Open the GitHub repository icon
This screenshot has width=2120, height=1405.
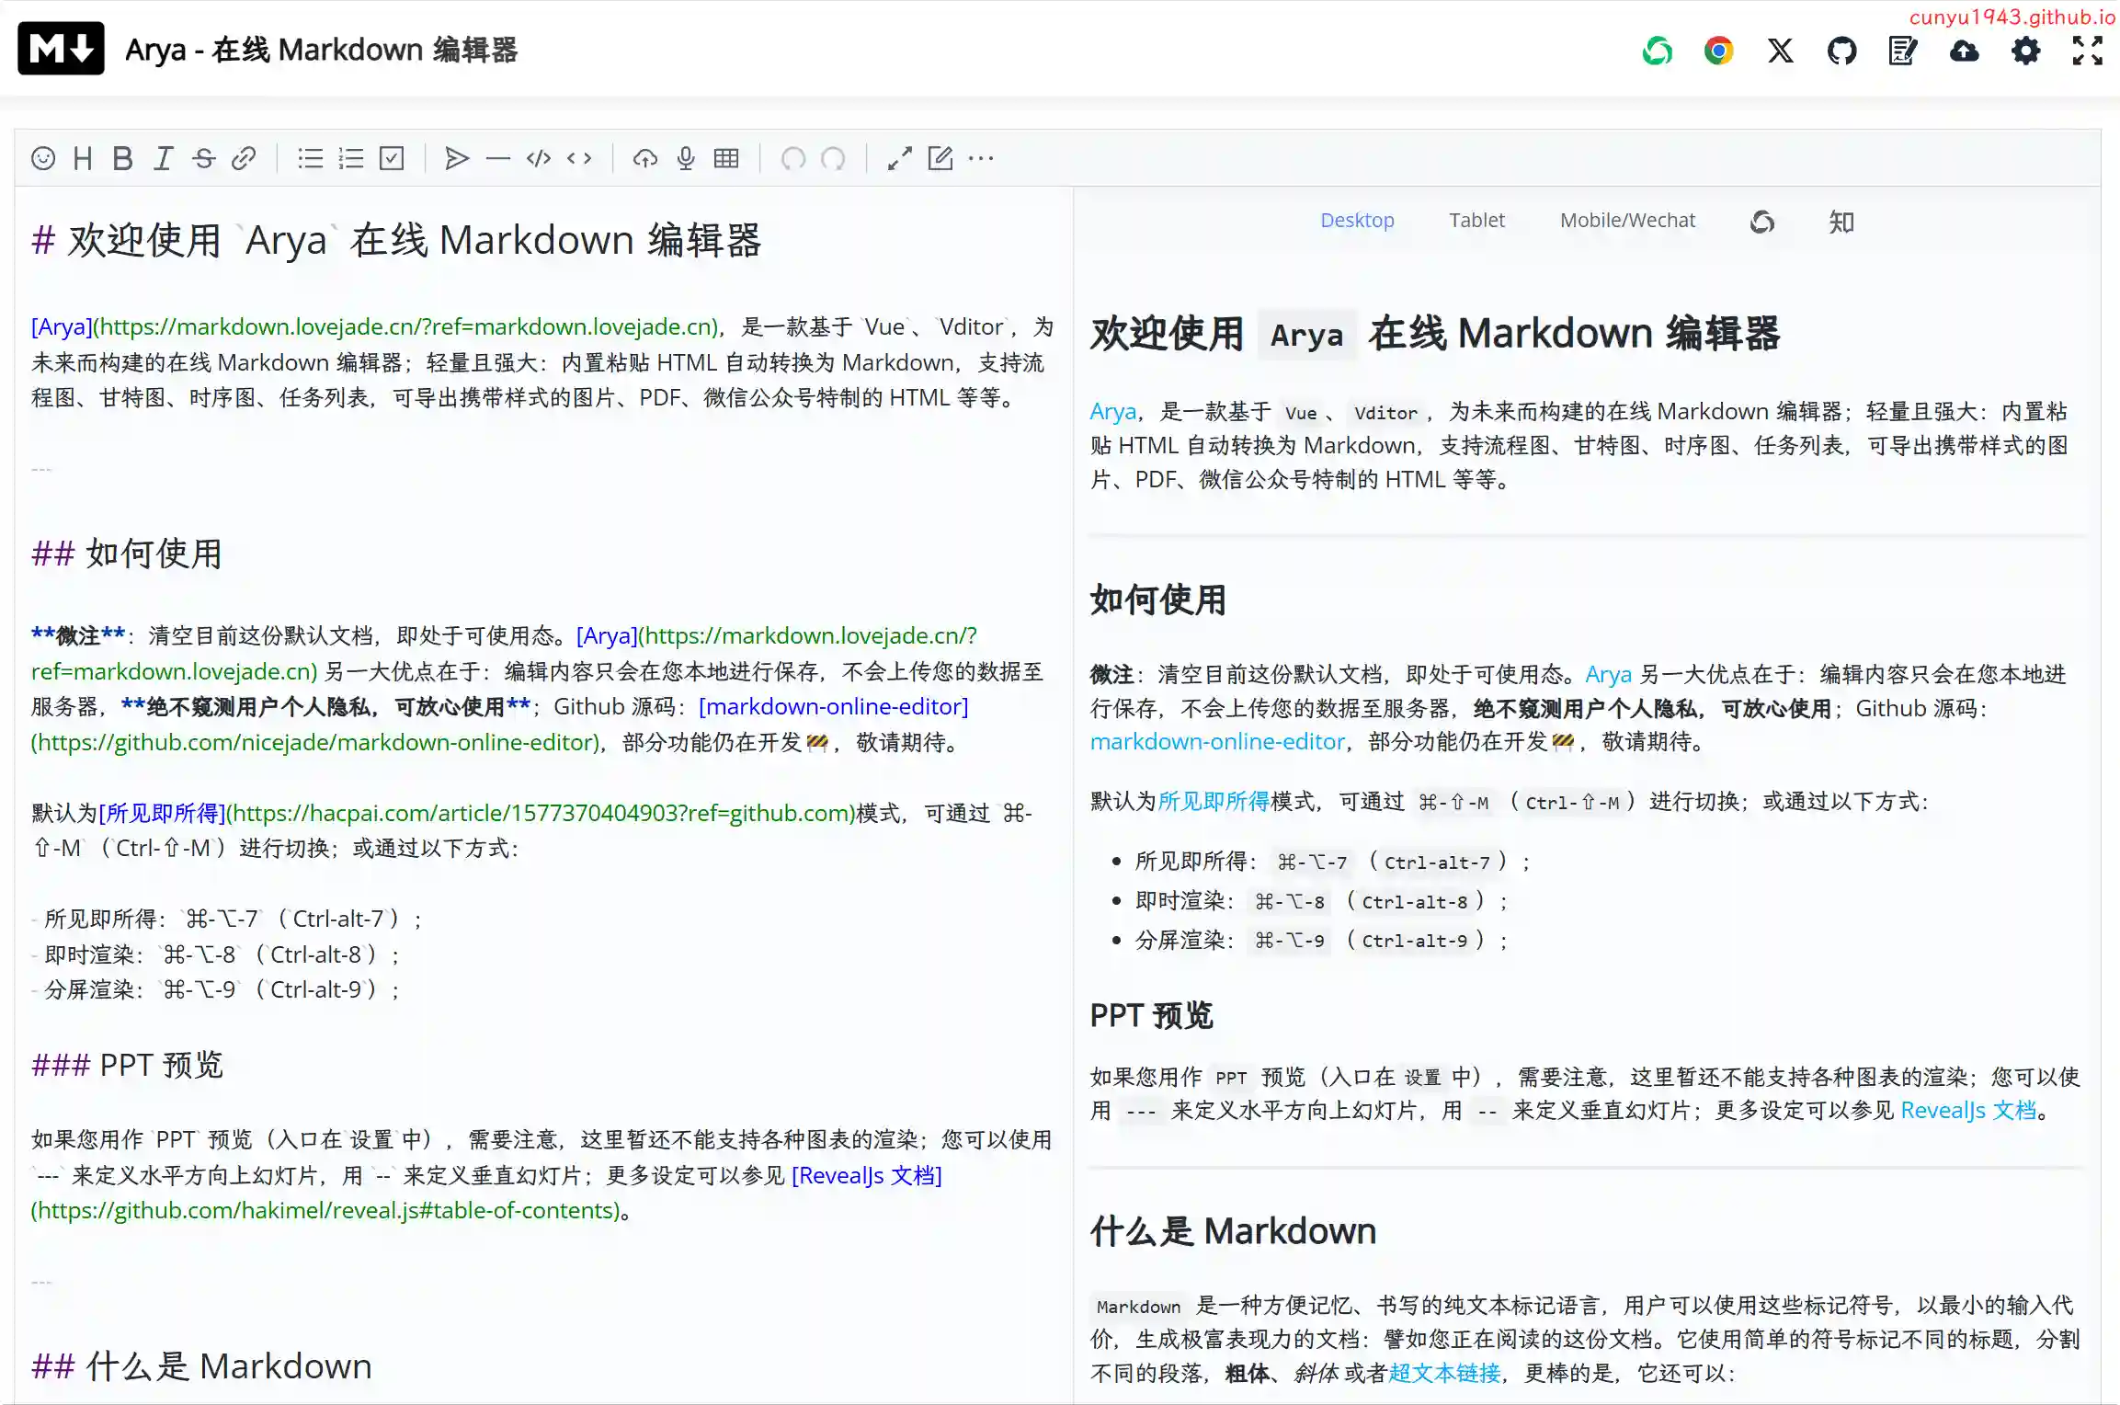pyautogui.click(x=1841, y=51)
